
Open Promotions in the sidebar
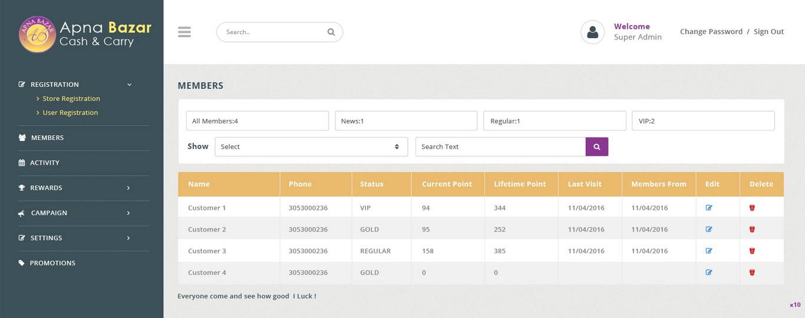click(52, 263)
